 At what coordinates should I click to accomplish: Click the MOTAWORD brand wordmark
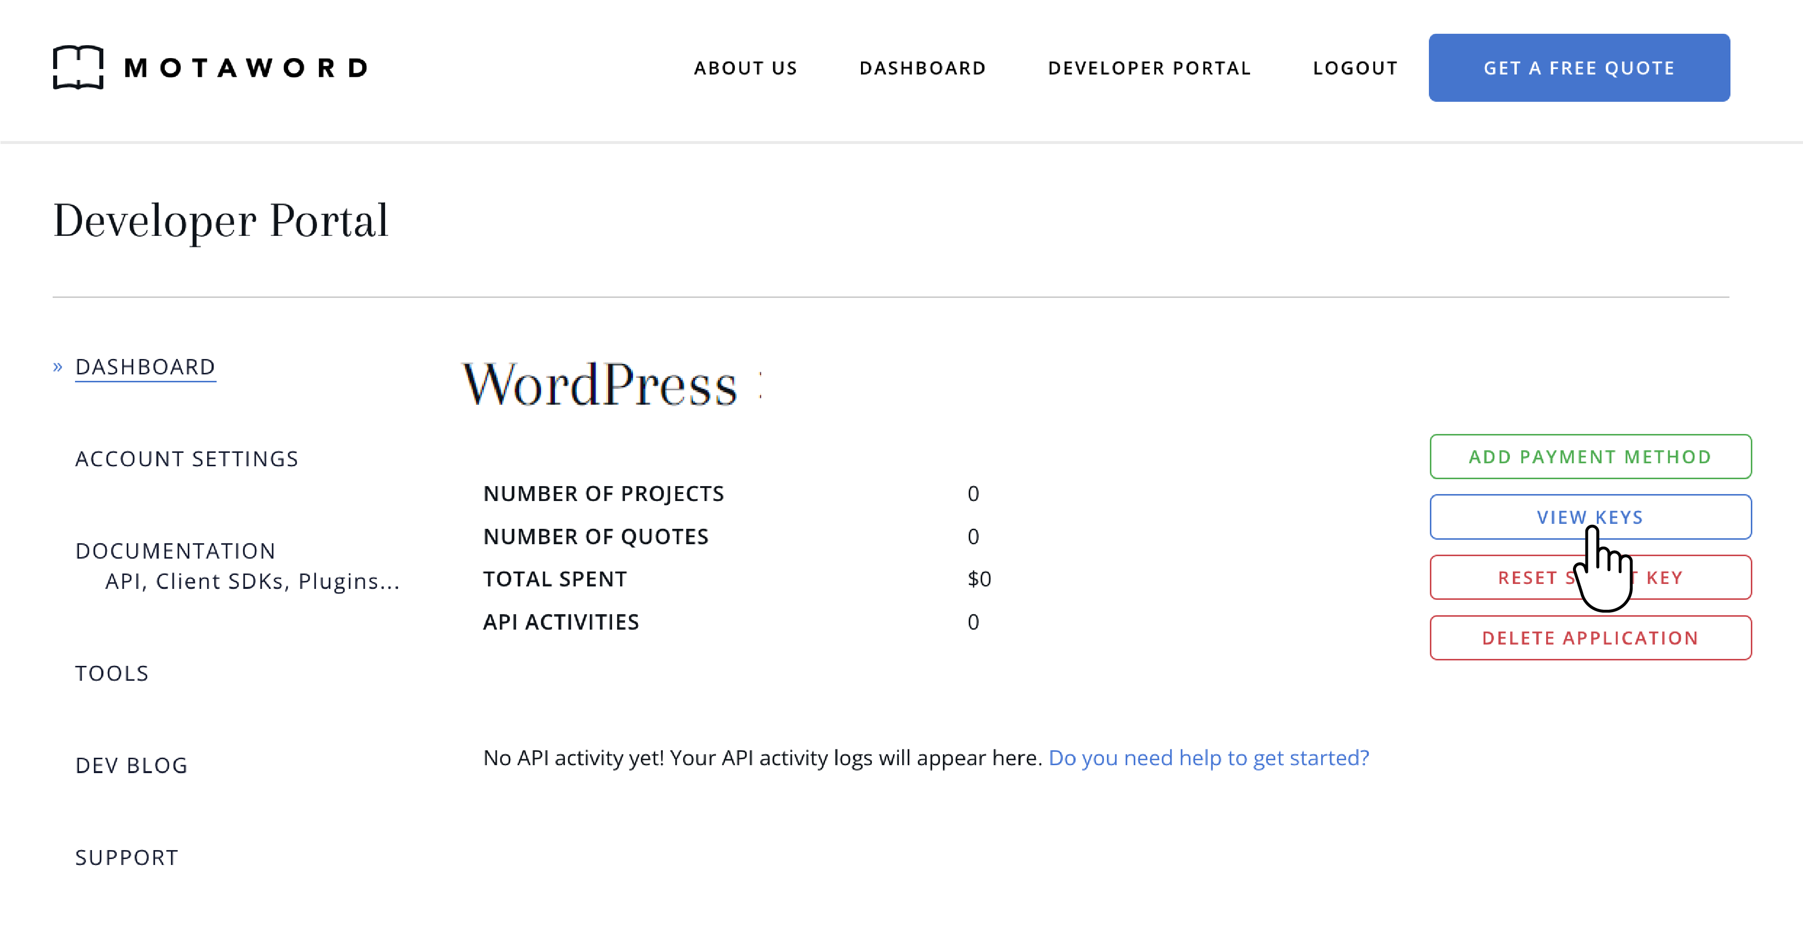245,68
